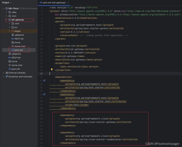Click the scope test line
182x147 pixels.
coord(77,105)
